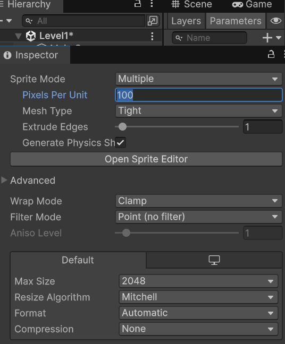The width and height of the screenshot is (285, 344).
Task: Click the Format label
Action: 30,313
